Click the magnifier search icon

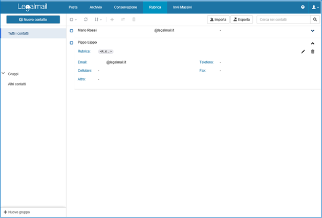point(315,19)
